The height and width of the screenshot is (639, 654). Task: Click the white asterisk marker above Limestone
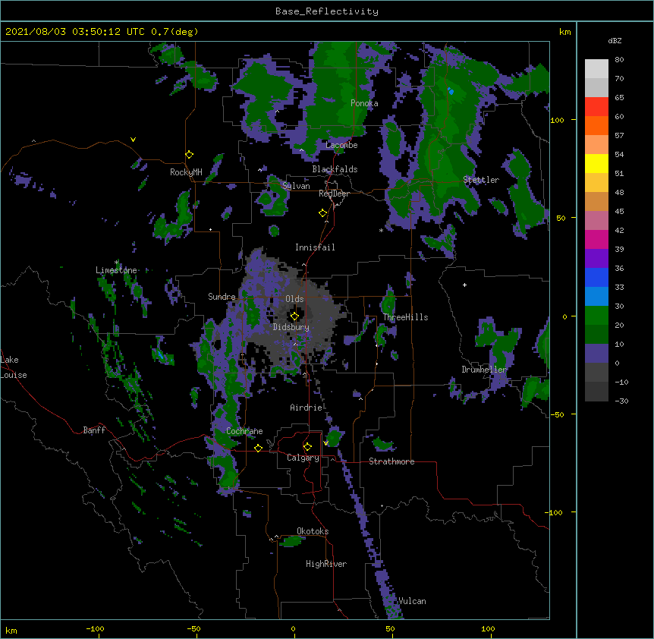pyautogui.click(x=116, y=263)
